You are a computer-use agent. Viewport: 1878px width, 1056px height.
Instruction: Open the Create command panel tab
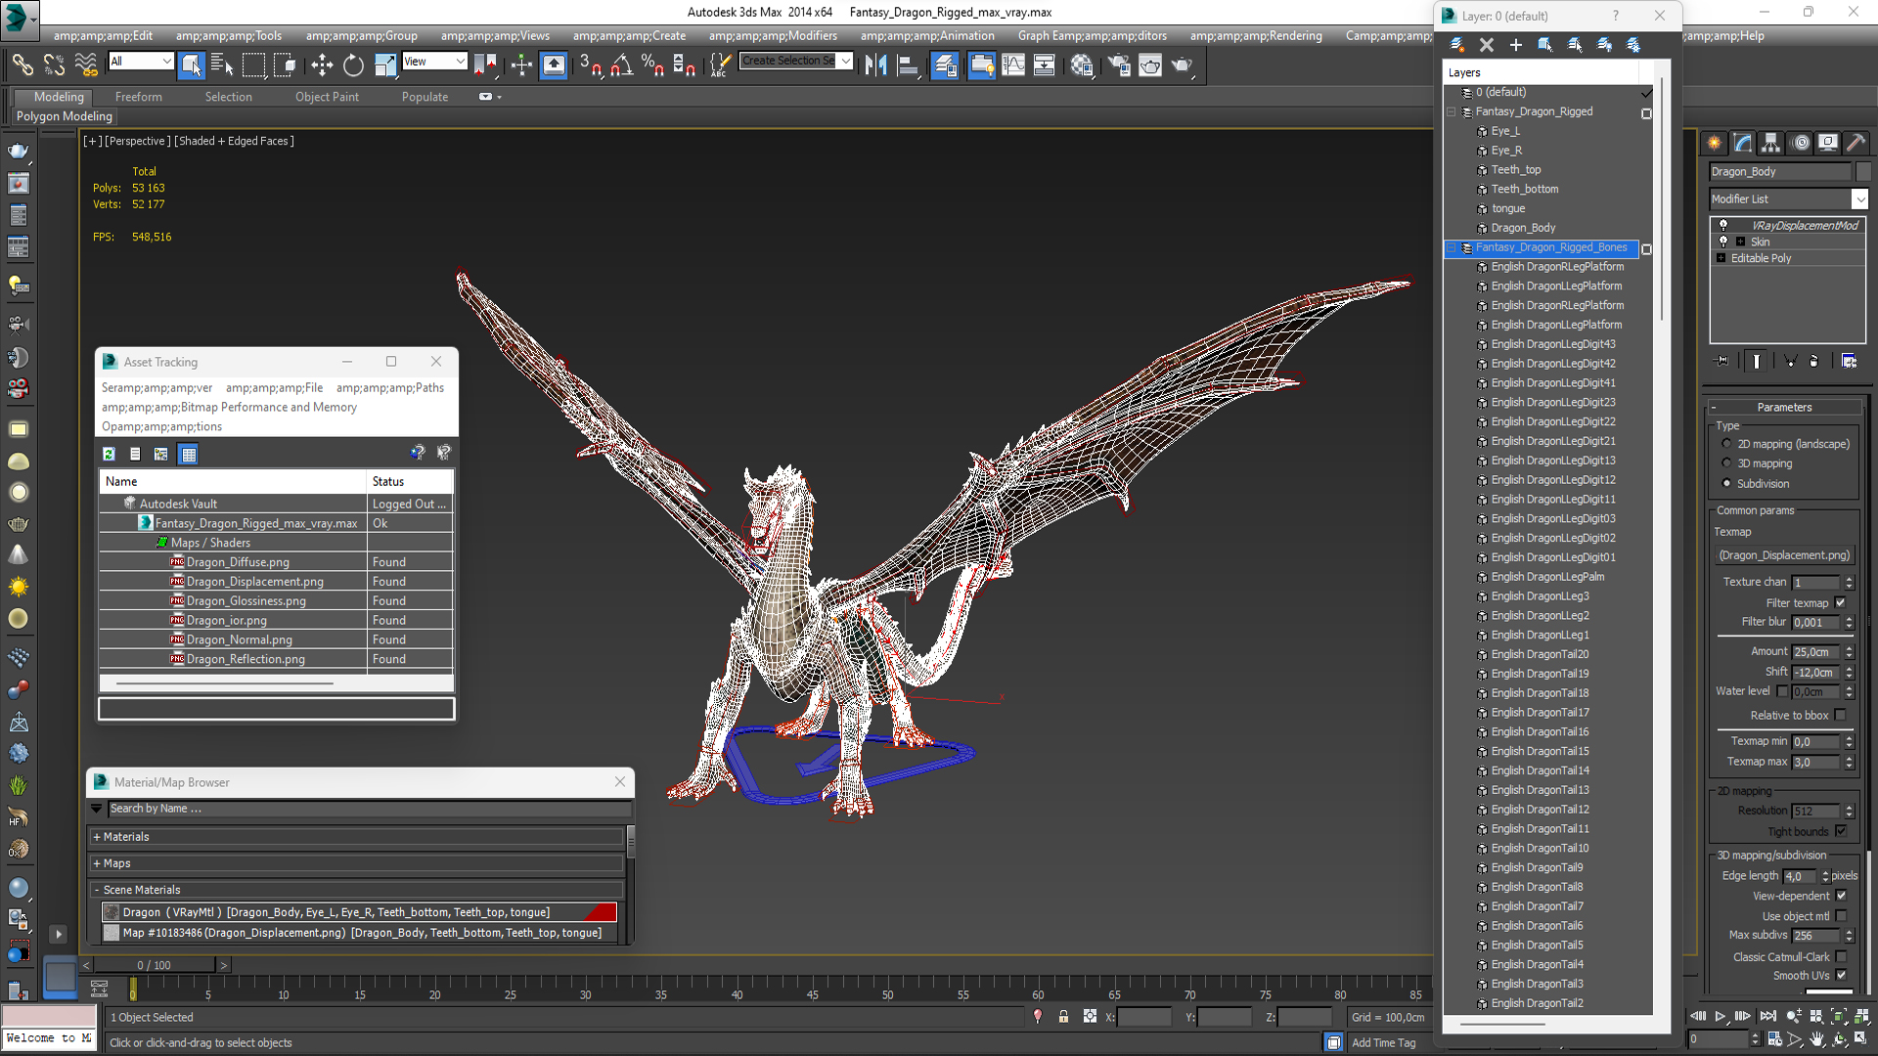[x=1715, y=143]
